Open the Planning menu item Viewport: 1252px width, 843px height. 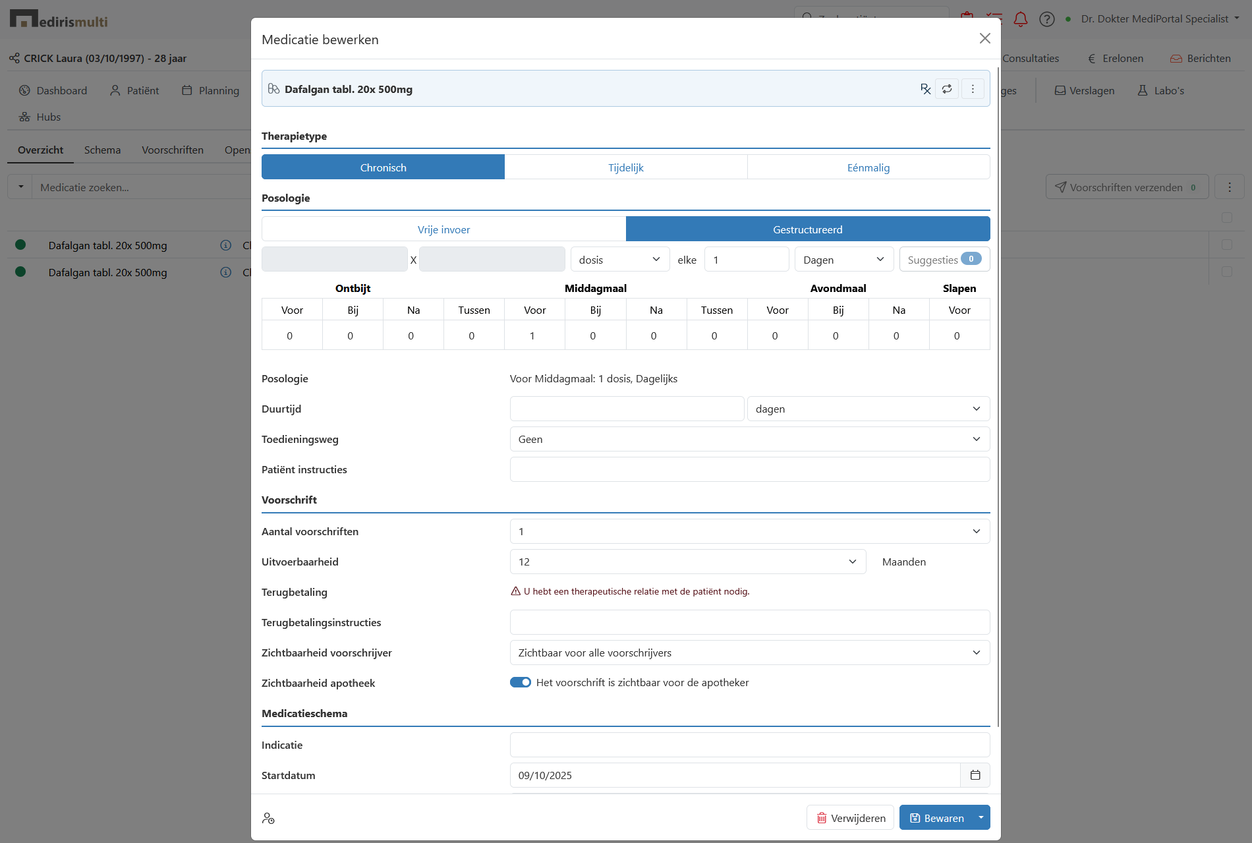pyautogui.click(x=210, y=90)
